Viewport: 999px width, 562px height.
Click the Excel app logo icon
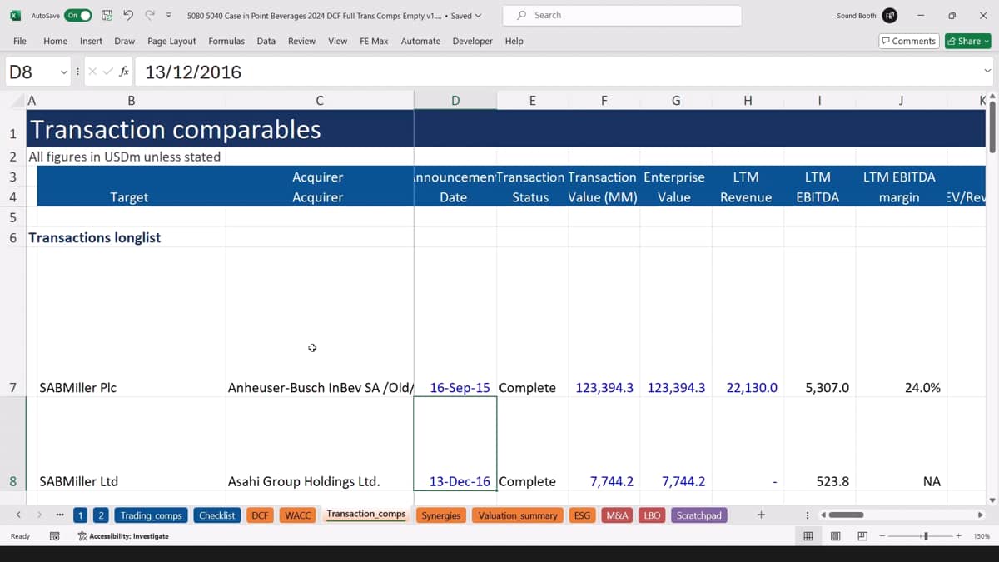(15, 16)
